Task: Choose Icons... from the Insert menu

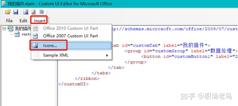Action: tap(50, 46)
